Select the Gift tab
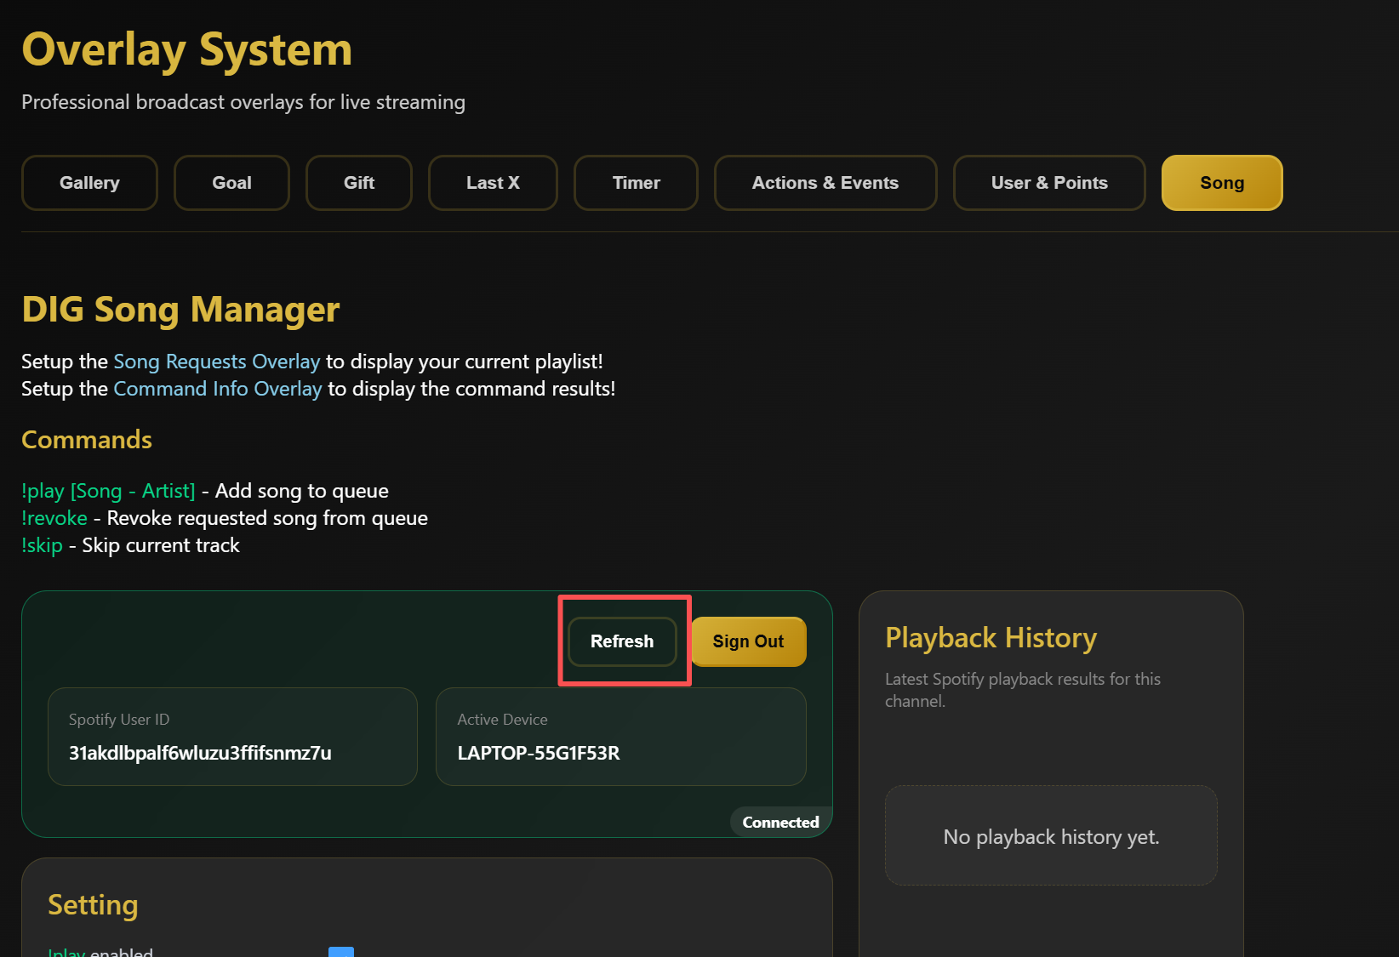This screenshot has width=1399, height=957. [359, 183]
